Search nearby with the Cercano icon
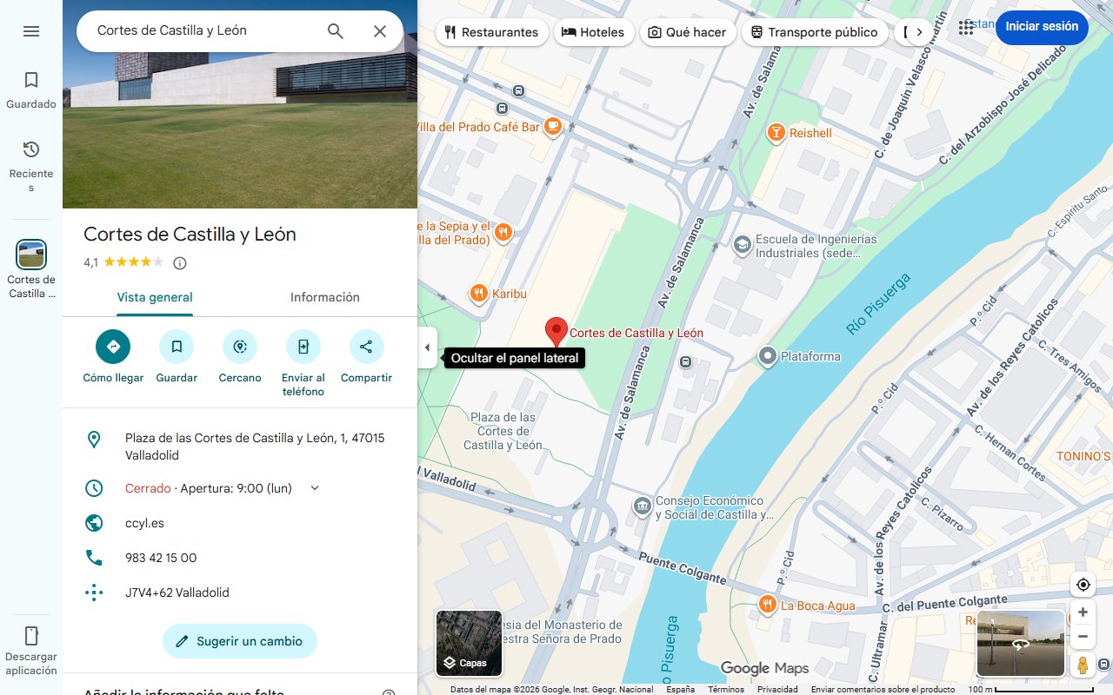The height and width of the screenshot is (695, 1113). (240, 347)
